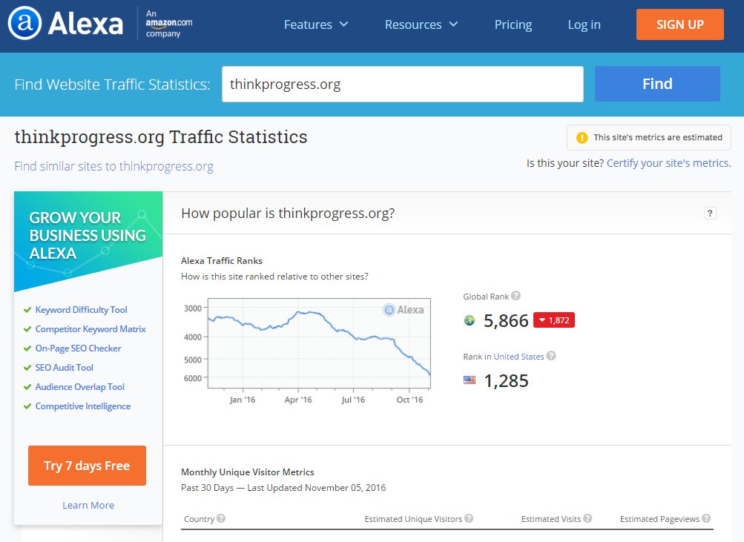Expand the Resources dropdown menu
Screen dimensions: 744x542
coord(421,24)
